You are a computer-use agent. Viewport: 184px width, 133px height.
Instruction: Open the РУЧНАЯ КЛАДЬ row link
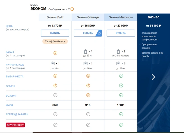pos(15,65)
